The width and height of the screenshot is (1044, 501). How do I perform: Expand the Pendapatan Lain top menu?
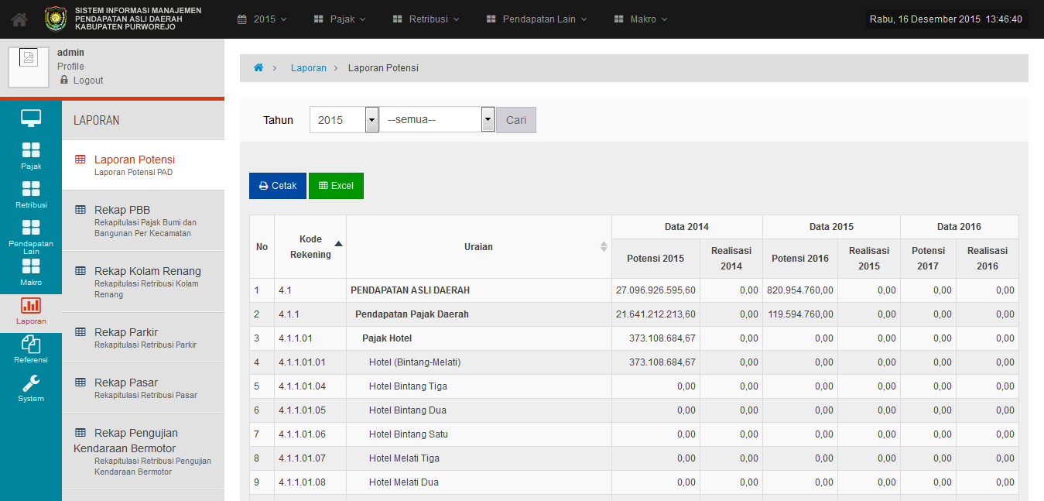point(536,19)
